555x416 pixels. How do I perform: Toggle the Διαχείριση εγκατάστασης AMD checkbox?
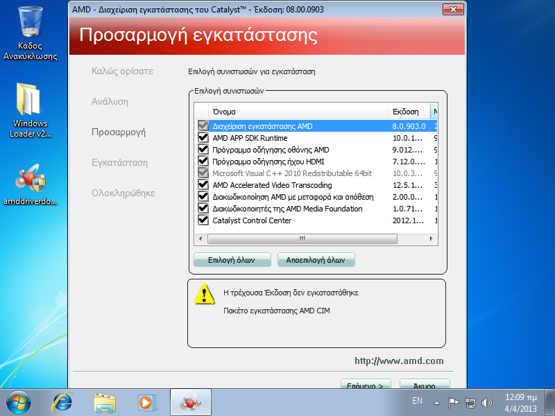[x=203, y=126]
